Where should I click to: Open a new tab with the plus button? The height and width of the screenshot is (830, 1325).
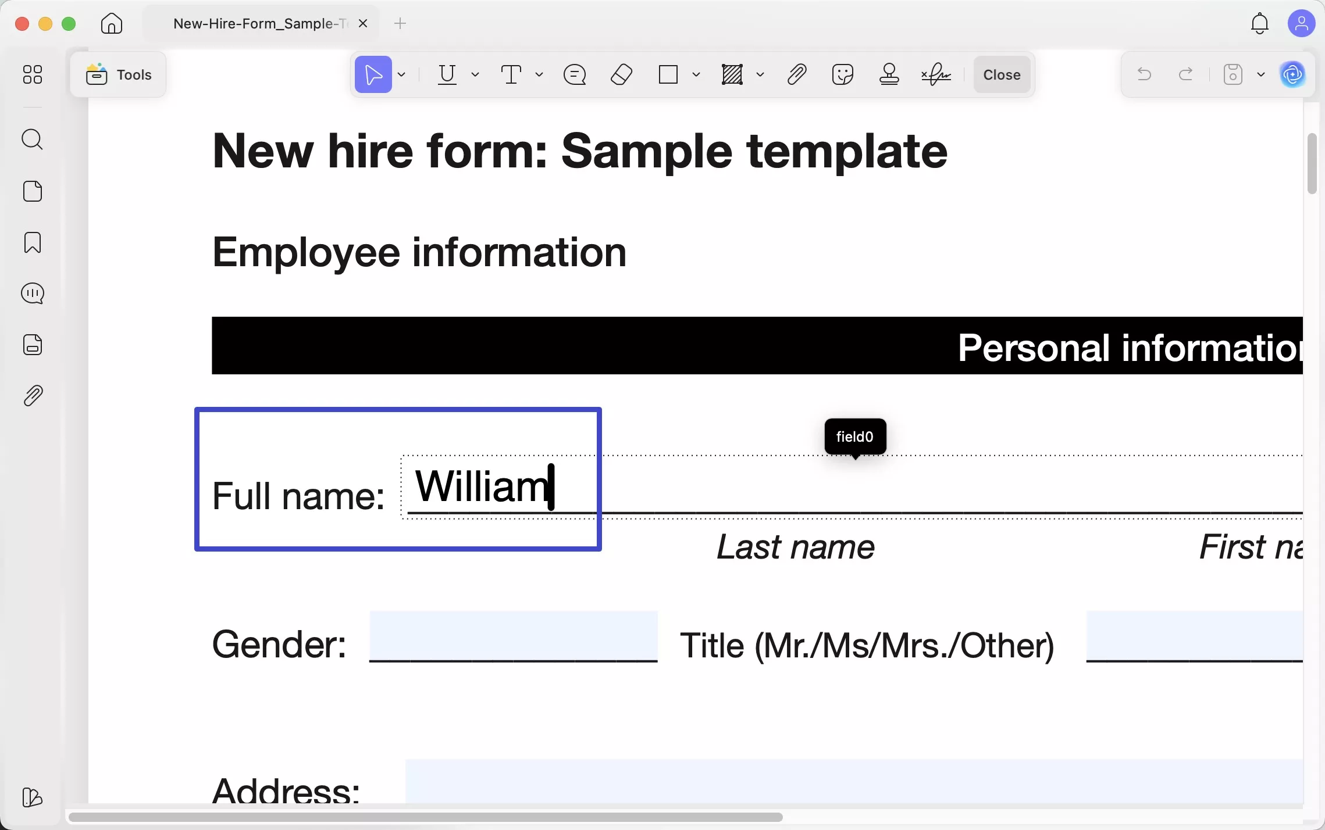click(x=400, y=23)
